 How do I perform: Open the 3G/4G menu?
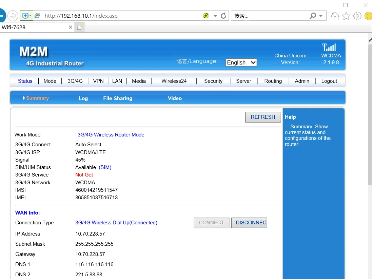click(75, 81)
